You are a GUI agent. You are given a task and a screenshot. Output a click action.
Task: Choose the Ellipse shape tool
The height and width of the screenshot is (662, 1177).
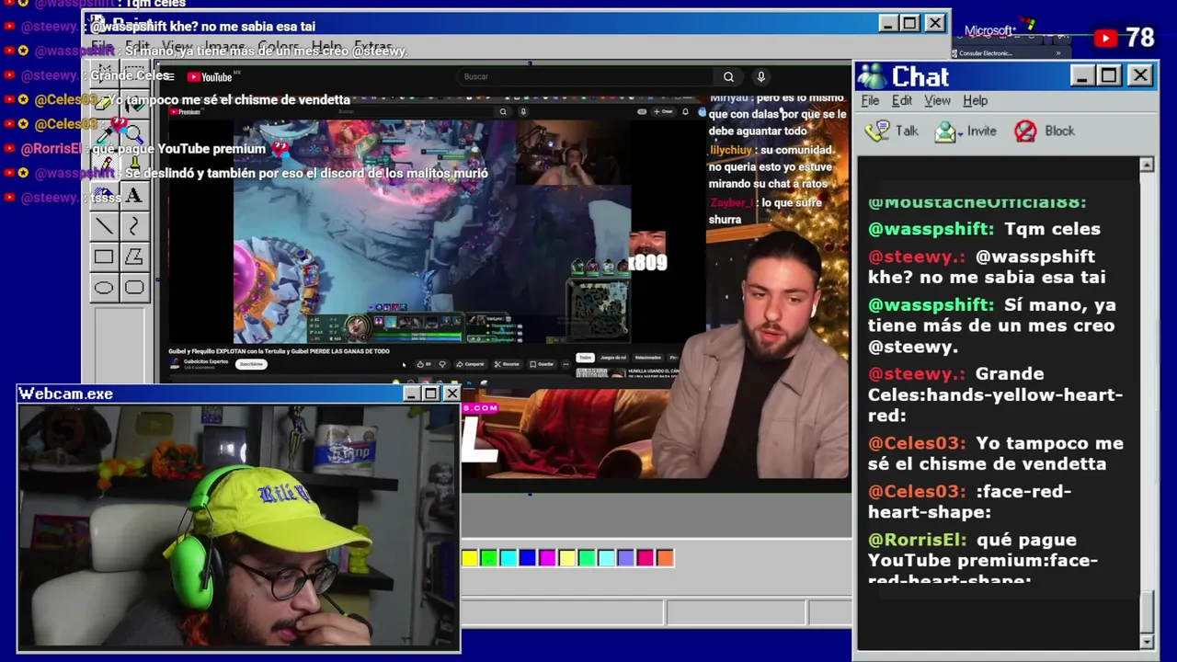click(x=104, y=287)
